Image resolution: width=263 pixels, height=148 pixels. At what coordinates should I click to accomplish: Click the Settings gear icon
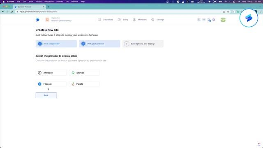point(152,20)
